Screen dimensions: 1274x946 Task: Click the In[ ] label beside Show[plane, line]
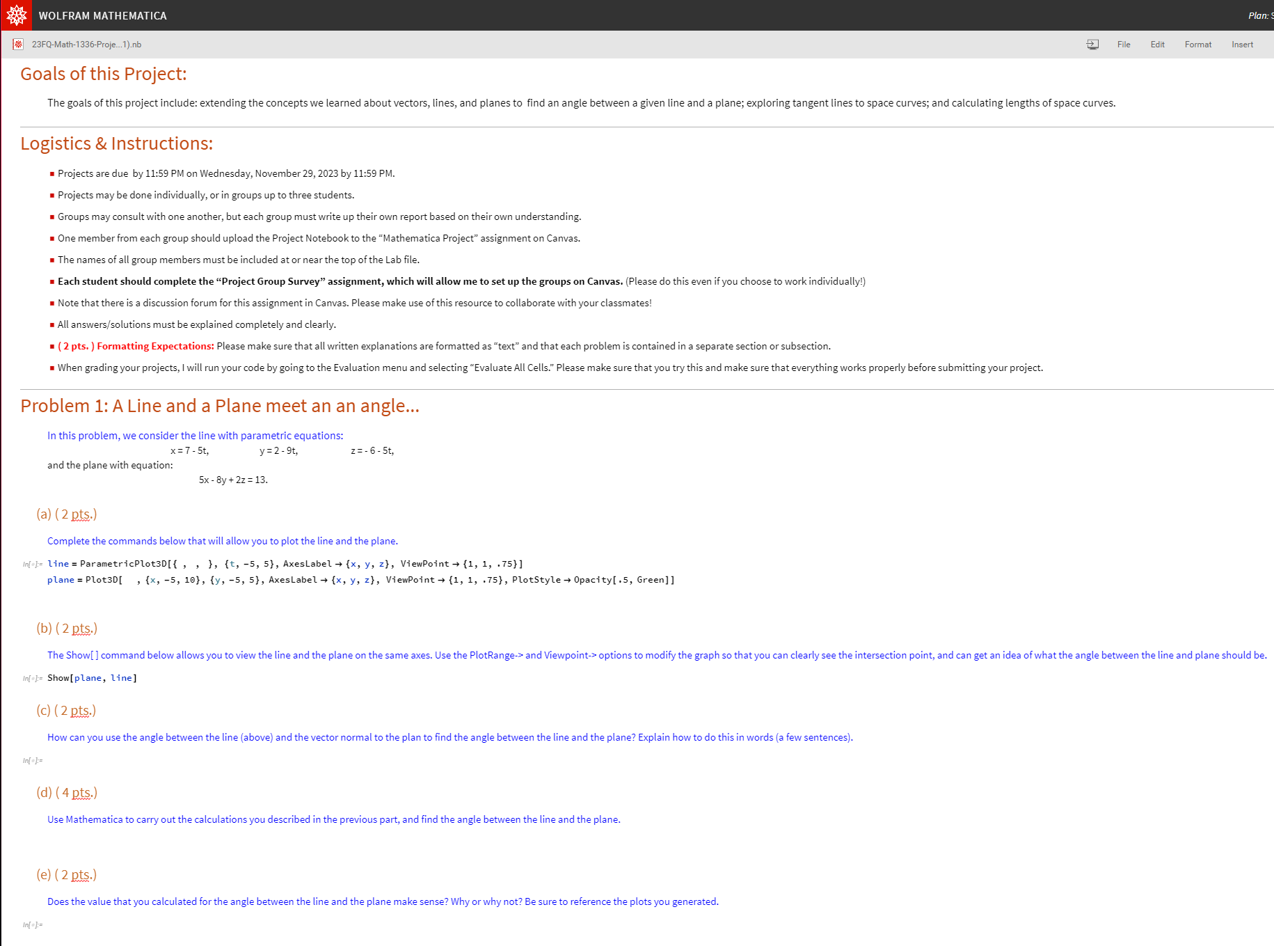pos(32,678)
